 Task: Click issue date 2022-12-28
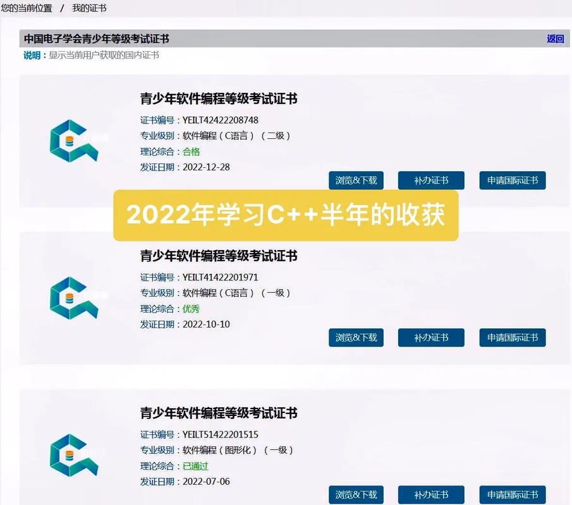[206, 167]
